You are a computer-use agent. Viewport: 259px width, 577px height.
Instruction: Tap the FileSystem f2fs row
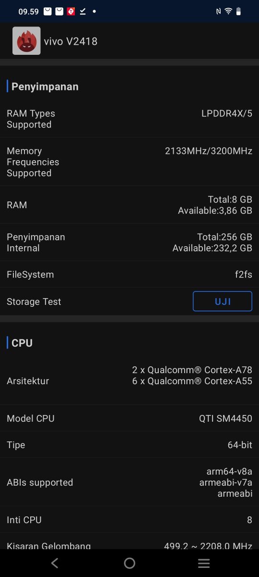pyautogui.click(x=129, y=275)
